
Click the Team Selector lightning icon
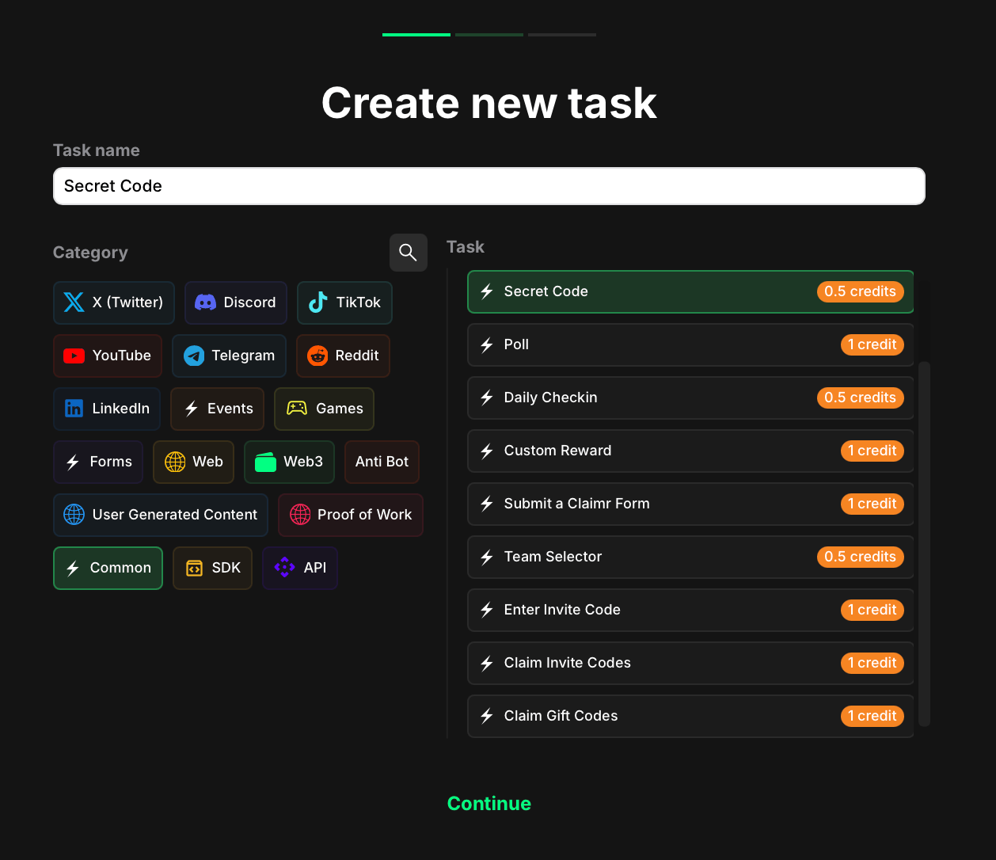(487, 557)
